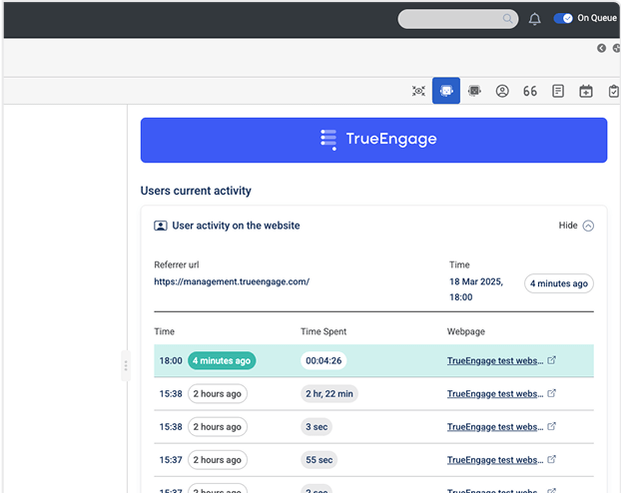Viewport: 621px width, 493px height.
Task: Click the notification bell icon
Action: 535,19
